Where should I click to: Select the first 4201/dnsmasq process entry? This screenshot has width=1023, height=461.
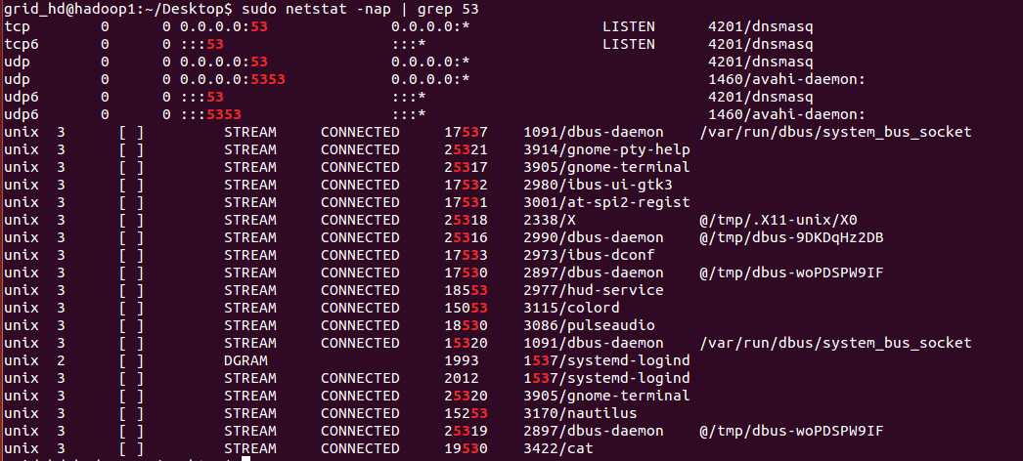[x=761, y=27]
